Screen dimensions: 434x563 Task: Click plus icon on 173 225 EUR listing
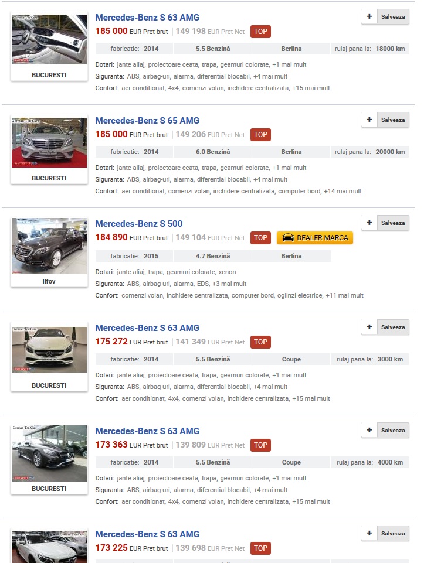point(369,533)
